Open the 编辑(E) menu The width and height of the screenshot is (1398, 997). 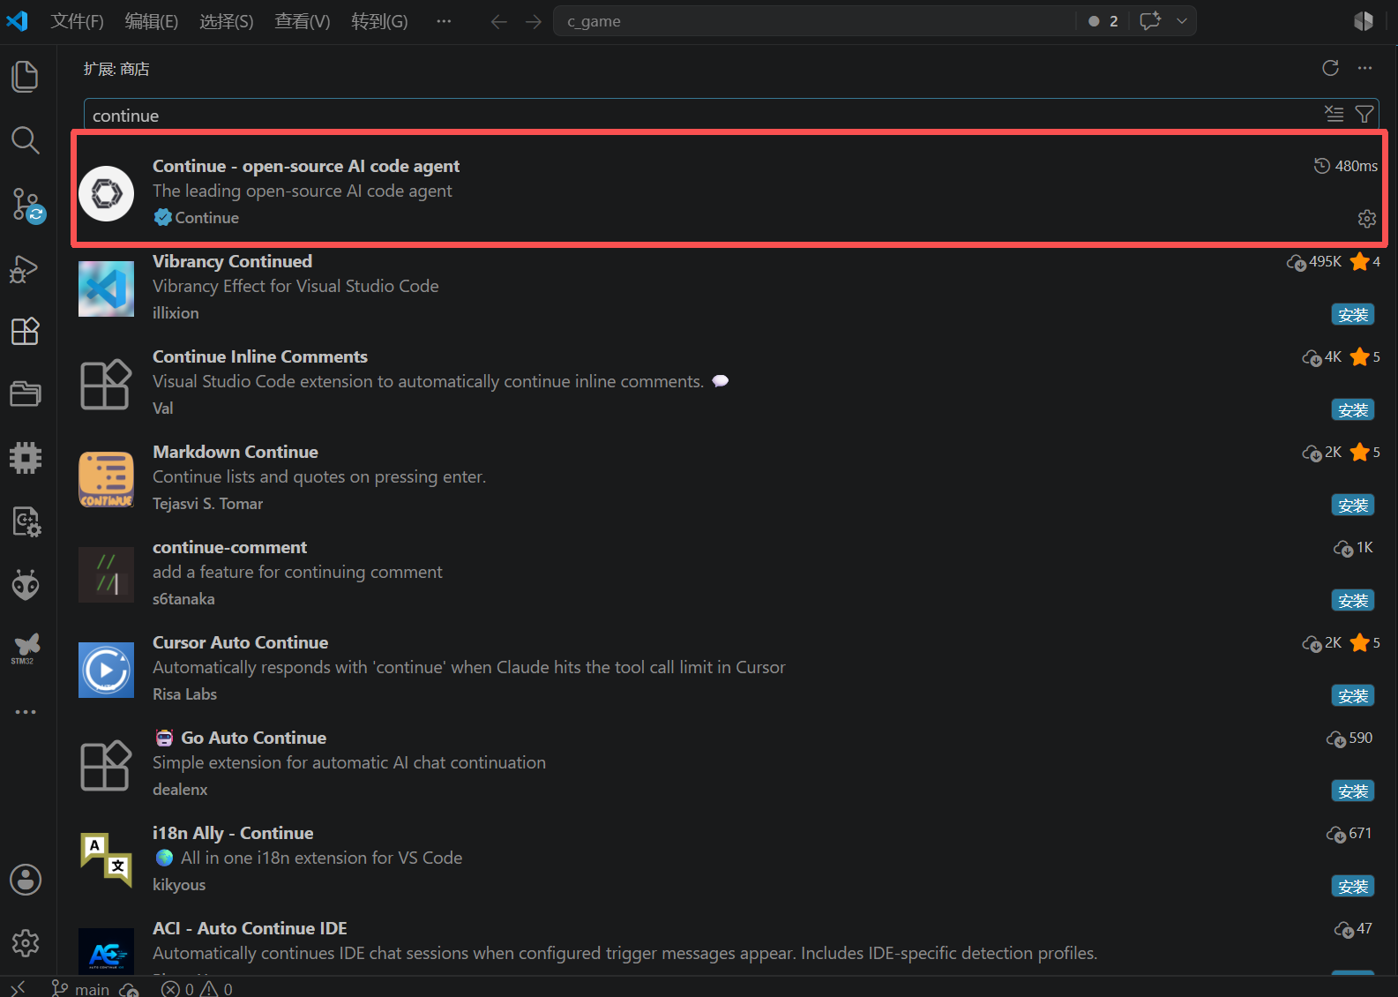(x=152, y=21)
